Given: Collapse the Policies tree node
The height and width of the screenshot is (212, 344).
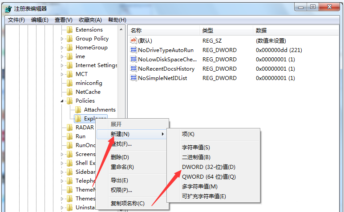Looking at the screenshot, I should click(62, 101).
